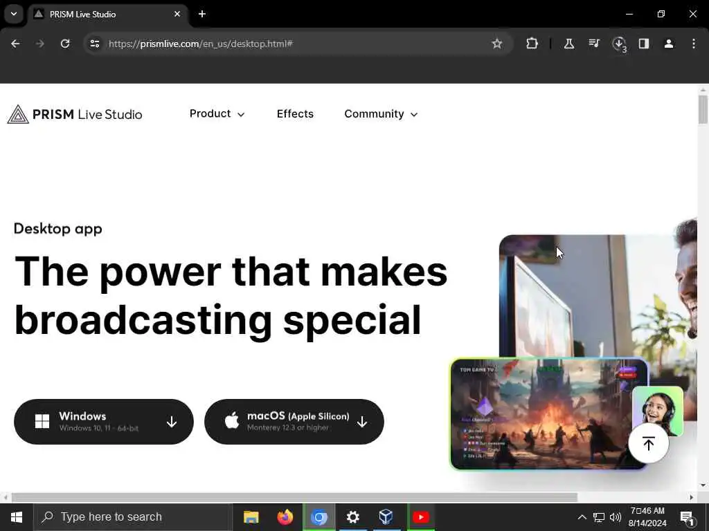Show Chrome downloads
The width and height of the screenshot is (709, 531).
619,44
